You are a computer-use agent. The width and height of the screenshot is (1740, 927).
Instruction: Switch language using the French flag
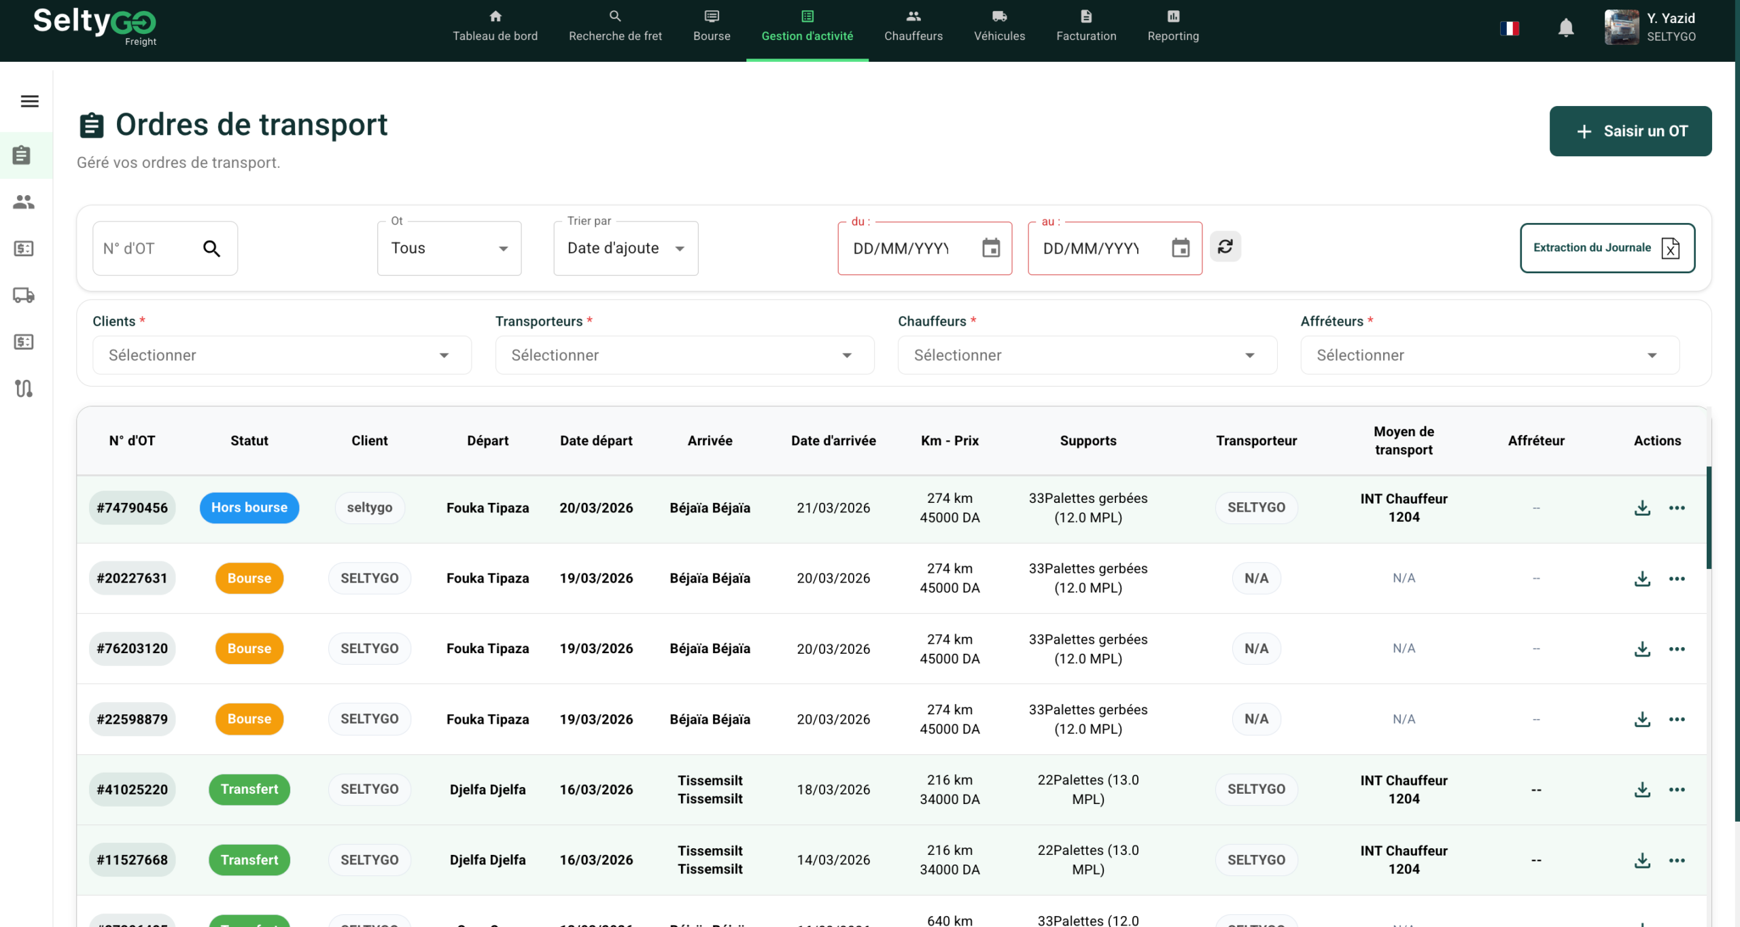pyautogui.click(x=1509, y=28)
